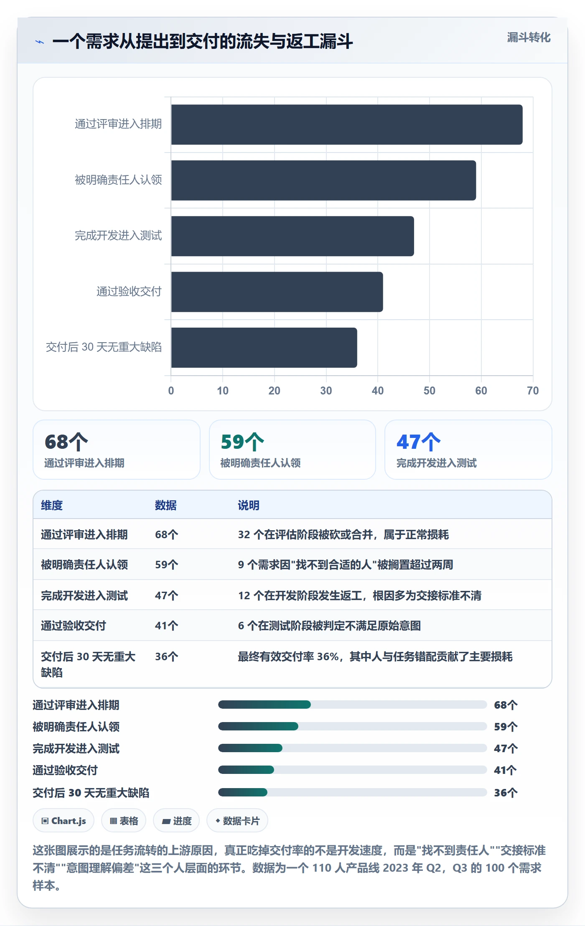Viewport: 585px width, 926px height.
Task: Click the 数据卡片 diamond icon
Action: (x=218, y=821)
